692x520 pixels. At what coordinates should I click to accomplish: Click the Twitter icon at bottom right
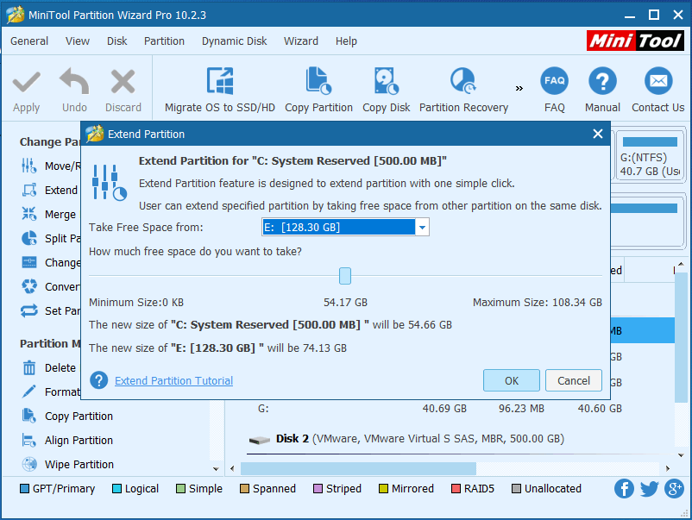649,488
